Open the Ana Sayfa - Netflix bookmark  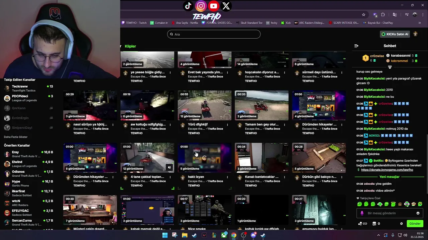[185, 23]
